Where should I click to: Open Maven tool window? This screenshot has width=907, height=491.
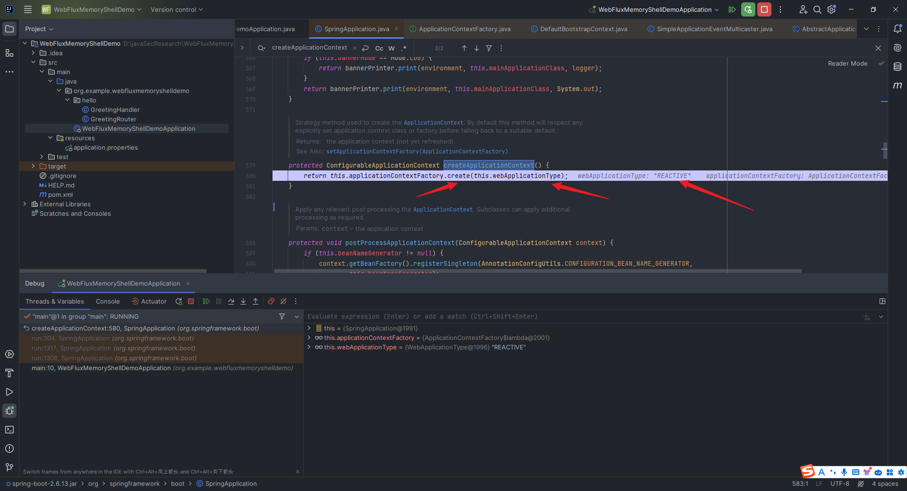[898, 85]
